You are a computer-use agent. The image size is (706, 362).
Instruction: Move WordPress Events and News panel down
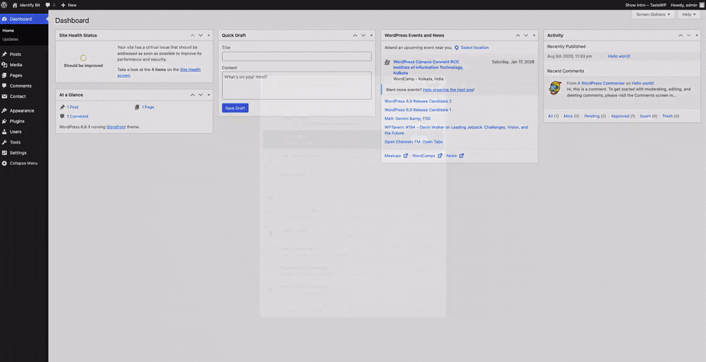coord(525,35)
